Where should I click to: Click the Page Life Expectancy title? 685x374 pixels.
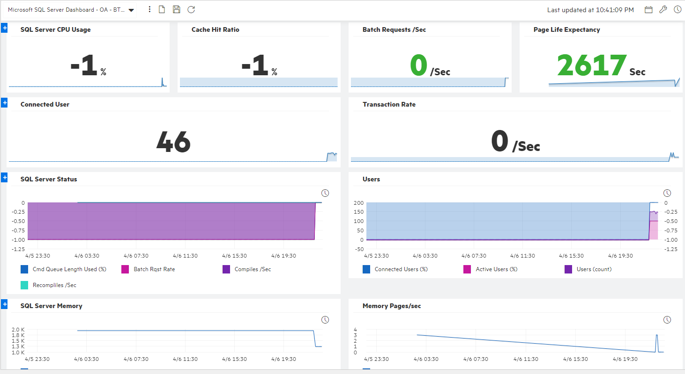coord(567,29)
